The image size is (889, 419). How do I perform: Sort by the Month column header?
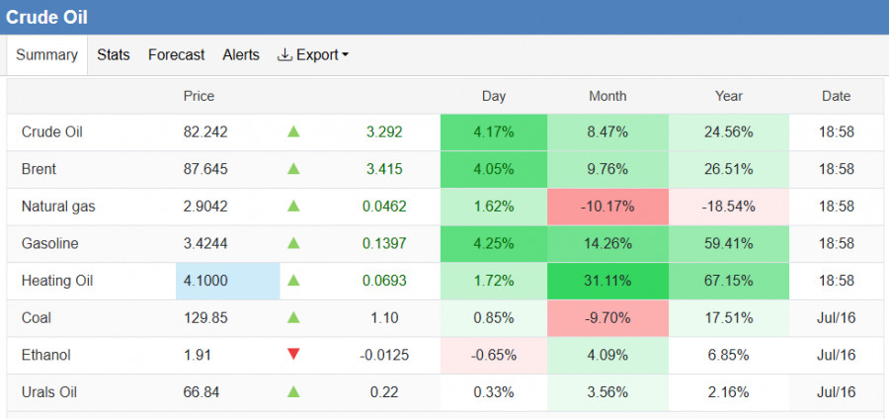click(x=607, y=97)
